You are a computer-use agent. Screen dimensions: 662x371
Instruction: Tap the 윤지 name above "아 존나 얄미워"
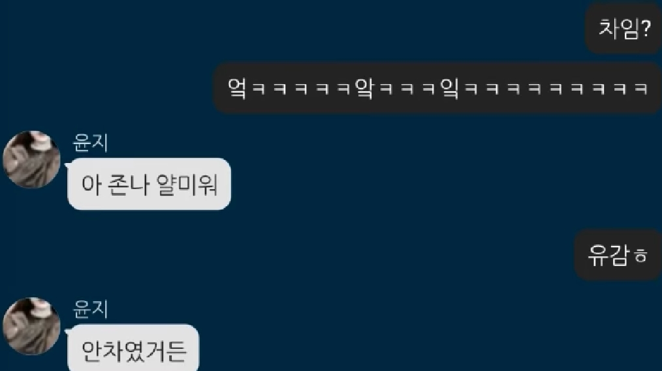90,143
